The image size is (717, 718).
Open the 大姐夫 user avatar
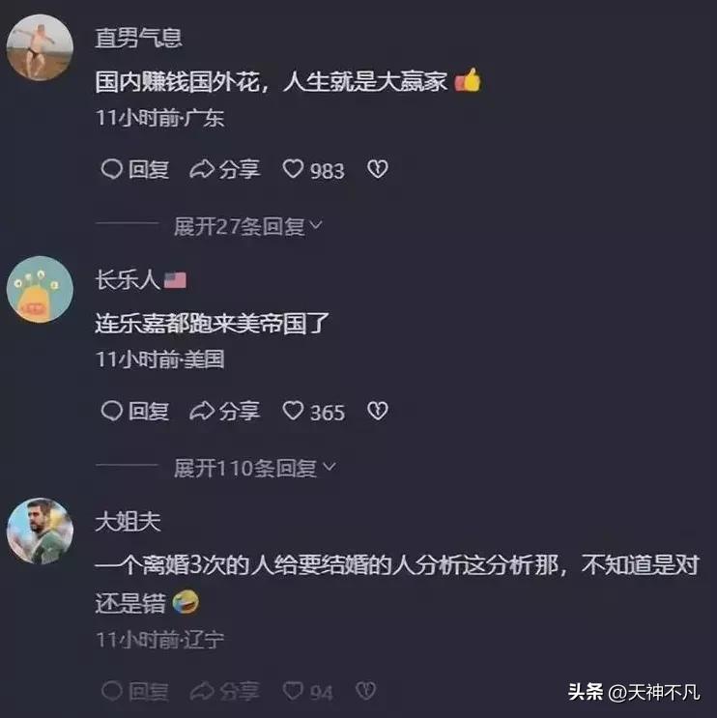click(x=40, y=531)
